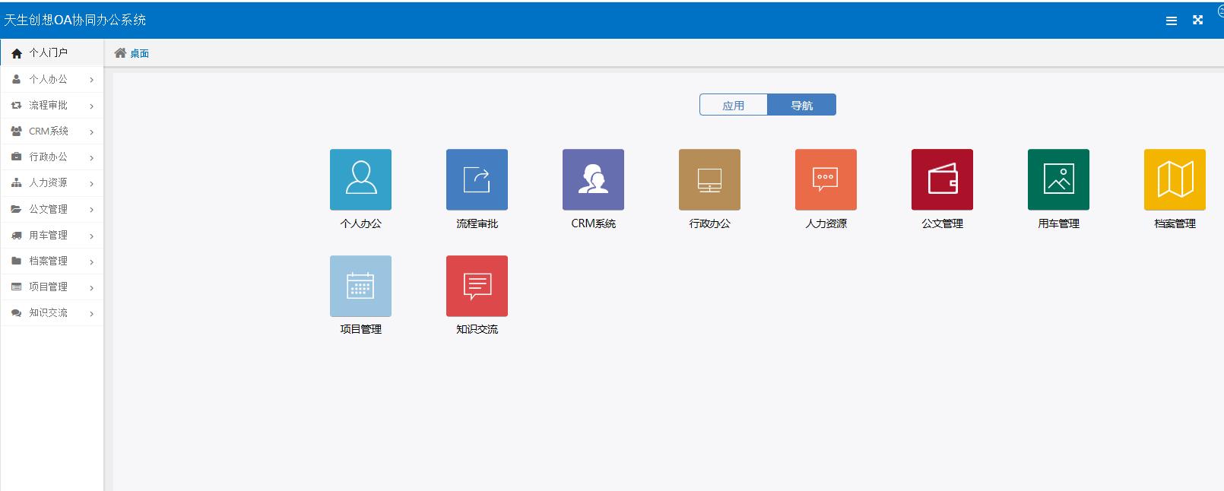1224x491 pixels.
Task: Expand the 行政办公 sidebar chevron
Action: coord(91,157)
